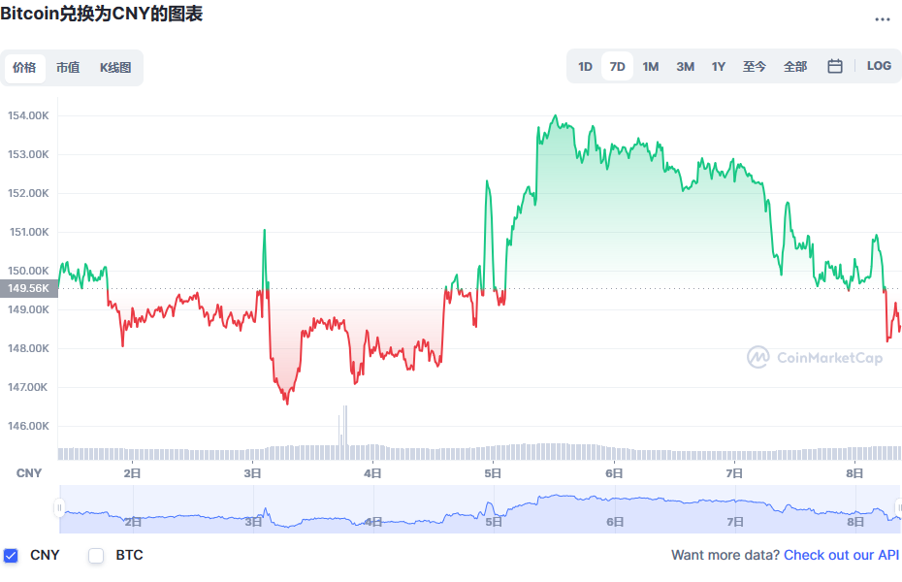Switch to the K线图 candlestick tab
Image resolution: width=902 pixels, height=582 pixels.
(115, 68)
